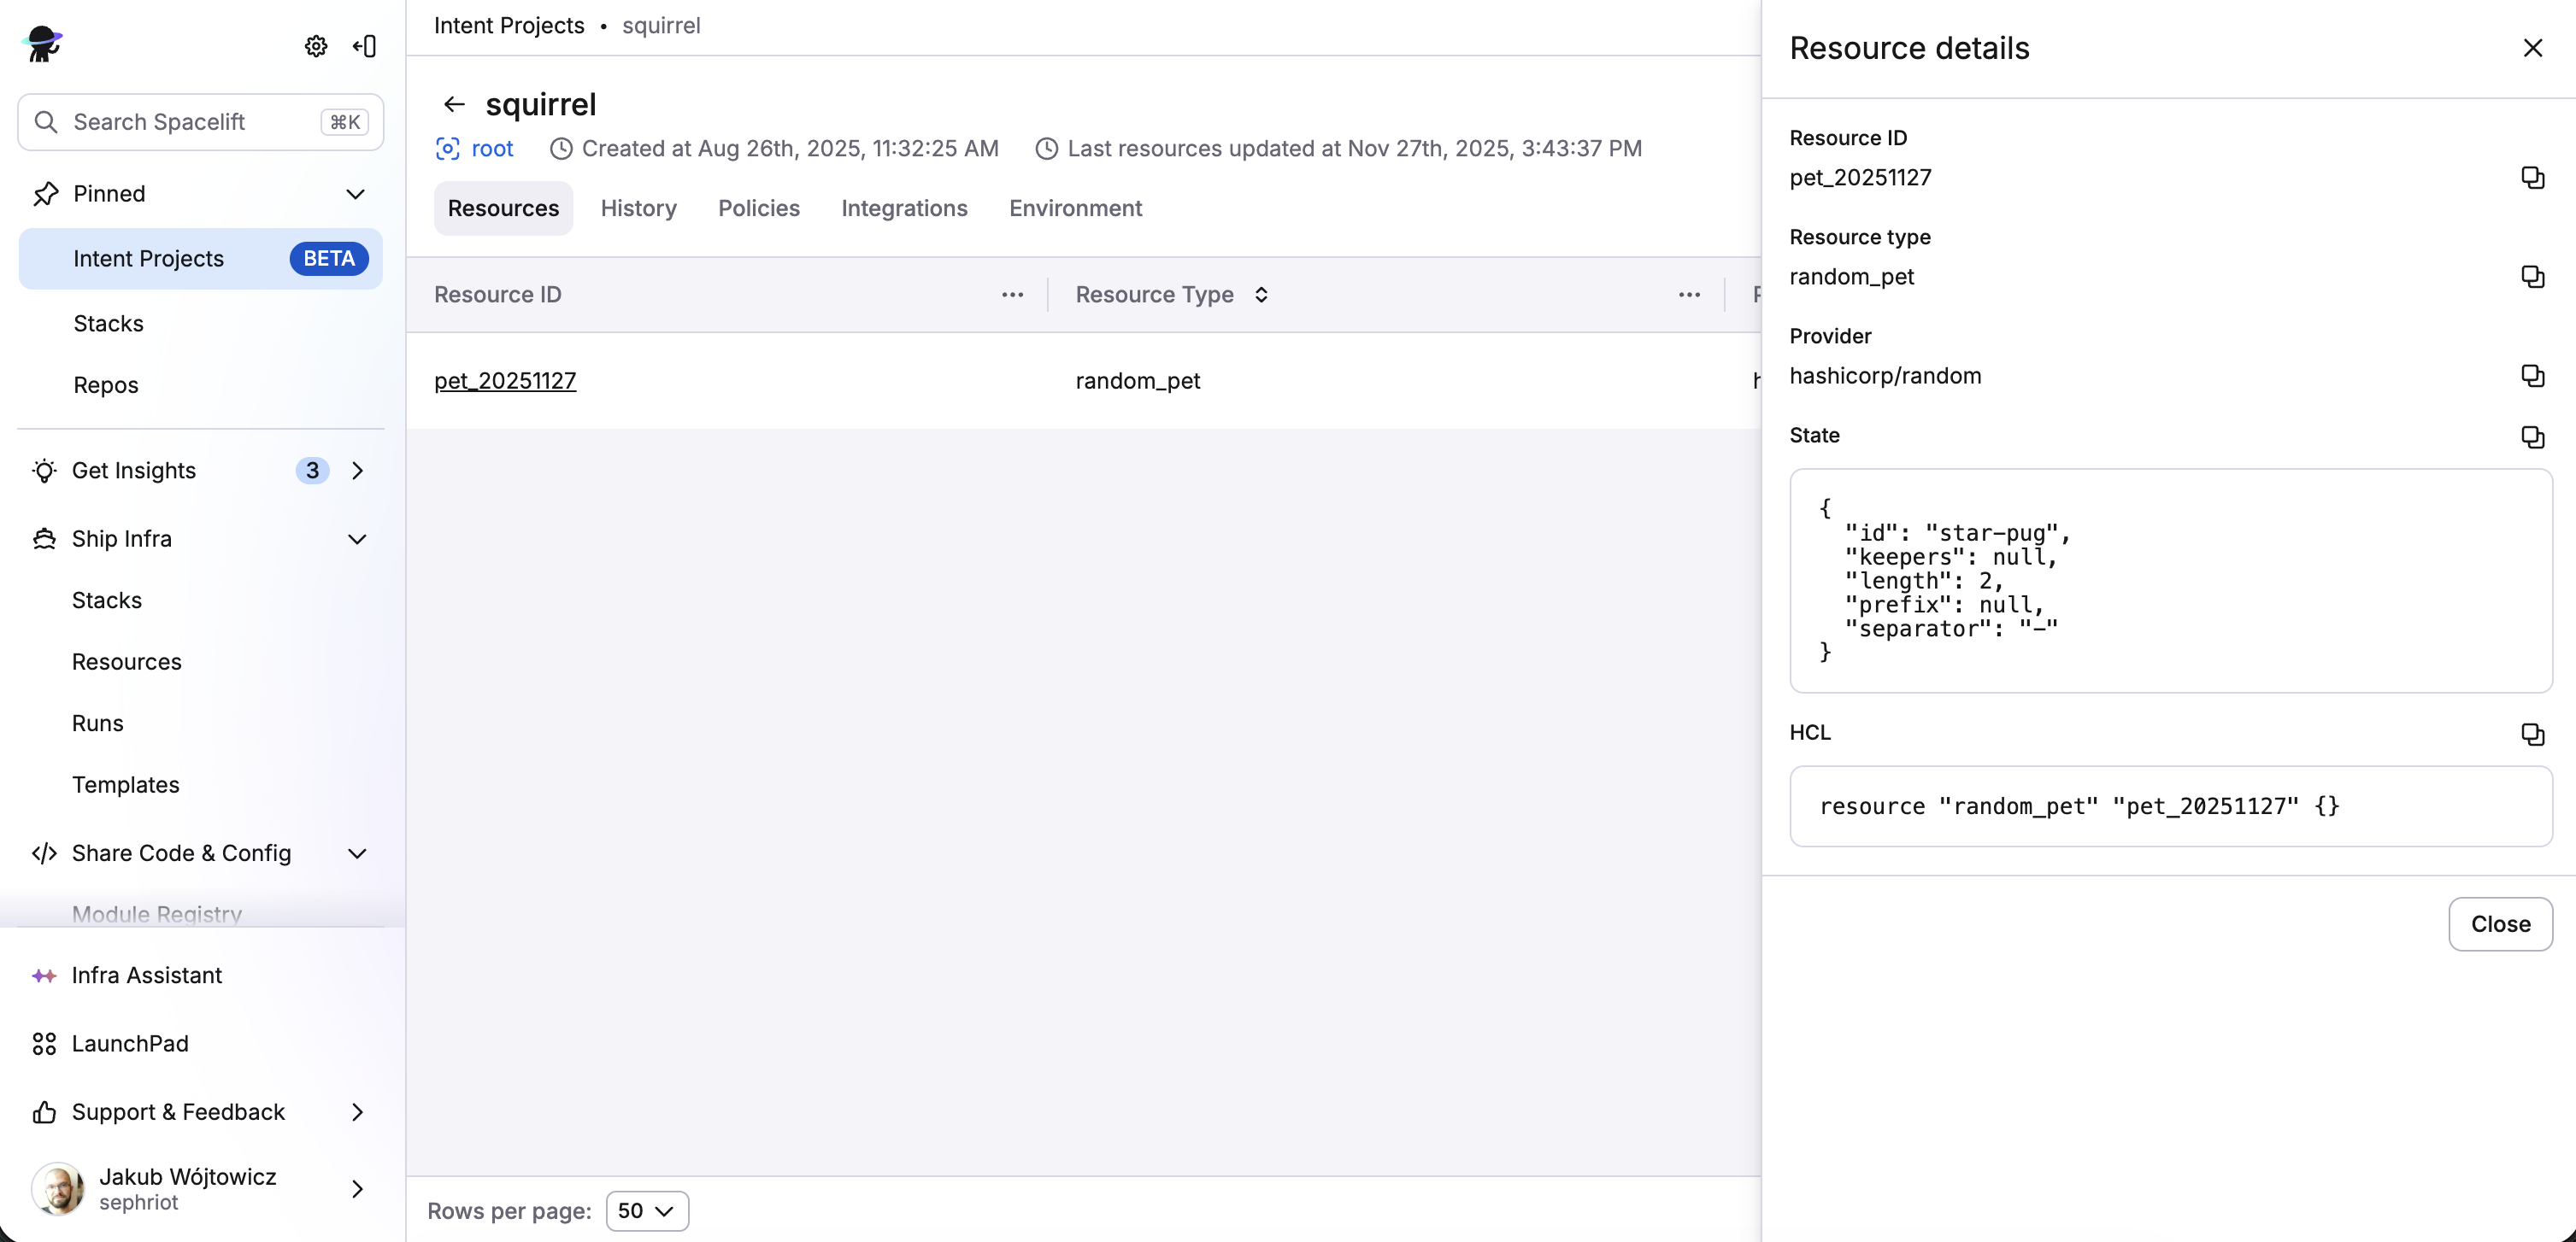Switch to the History tab
Viewport: 2576px width, 1242px height.
click(x=638, y=208)
